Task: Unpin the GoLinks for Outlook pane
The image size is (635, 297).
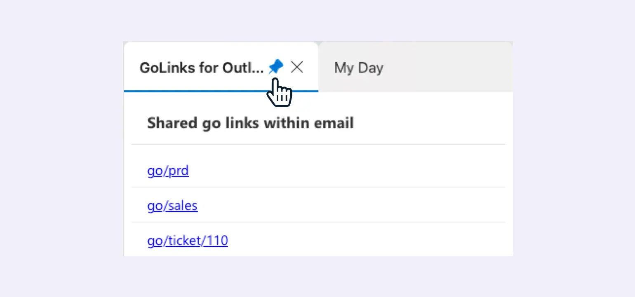Action: pos(276,67)
